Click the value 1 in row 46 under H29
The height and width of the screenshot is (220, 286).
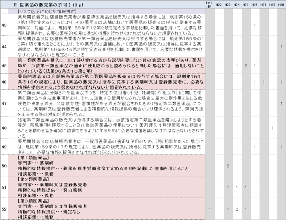(x=281, y=82)
